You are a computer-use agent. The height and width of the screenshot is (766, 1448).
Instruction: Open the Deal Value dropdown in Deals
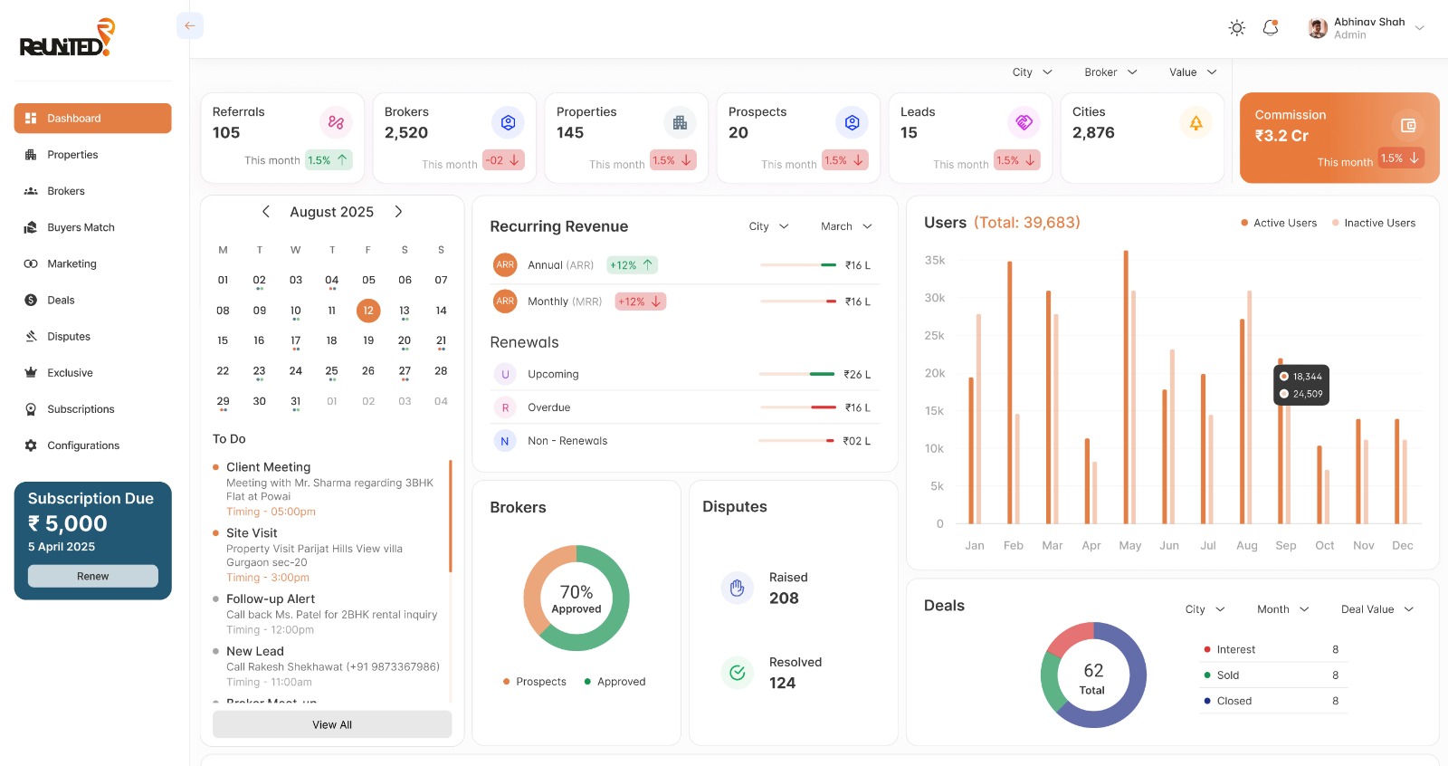pos(1377,609)
